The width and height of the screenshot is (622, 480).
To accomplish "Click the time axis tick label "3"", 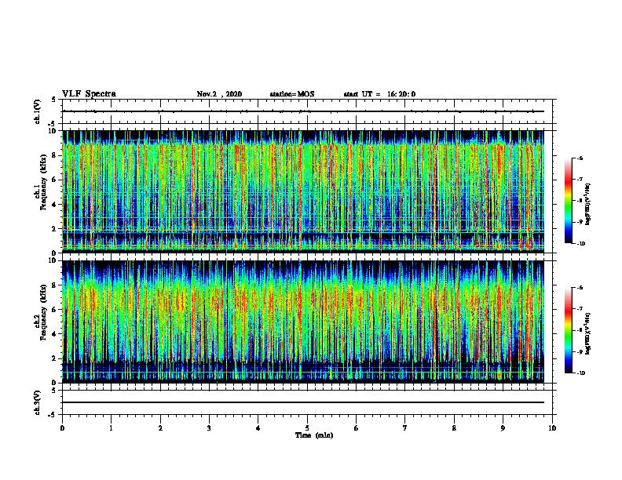I will coord(209,428).
